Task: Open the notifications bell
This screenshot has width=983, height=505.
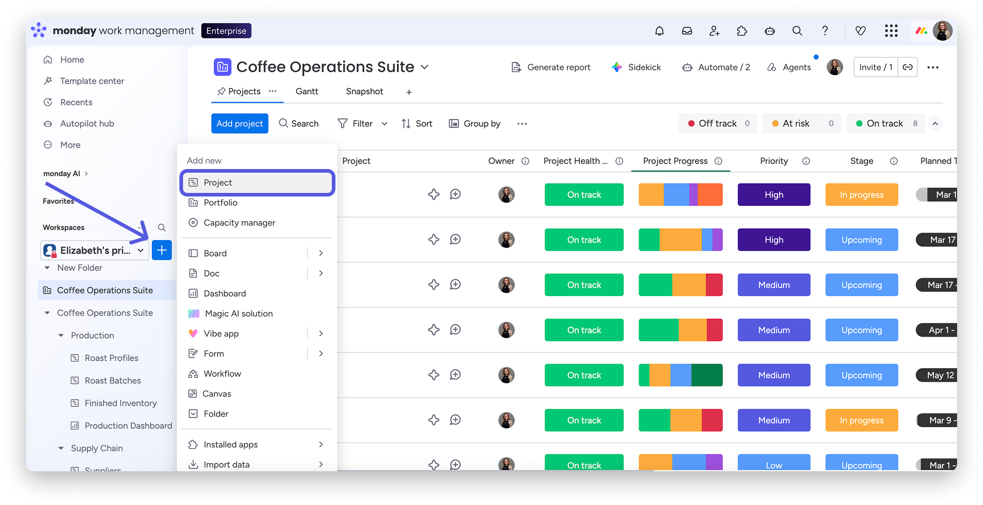Action: pyautogui.click(x=659, y=31)
